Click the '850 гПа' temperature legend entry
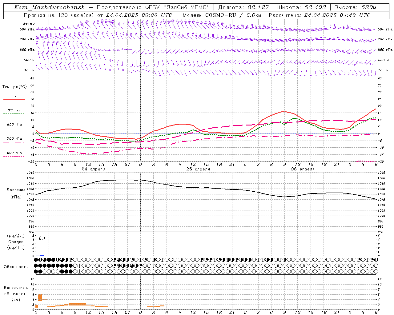This screenshot has height=315, width=394. [14, 125]
